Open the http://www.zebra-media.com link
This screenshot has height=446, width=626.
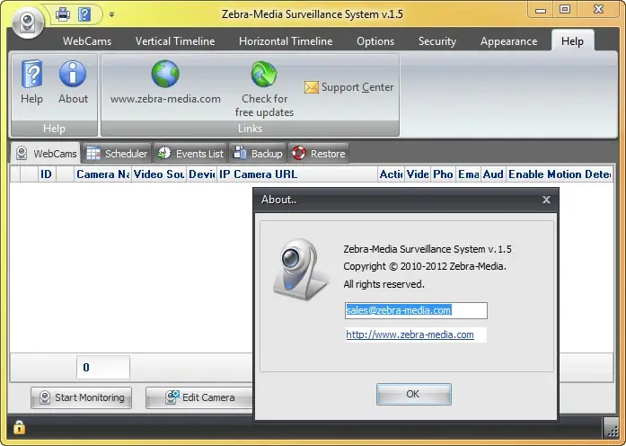point(410,334)
